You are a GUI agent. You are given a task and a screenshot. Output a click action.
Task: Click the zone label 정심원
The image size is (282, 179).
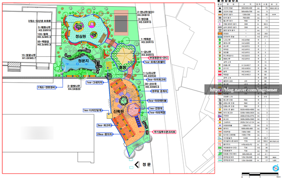coord(80,36)
